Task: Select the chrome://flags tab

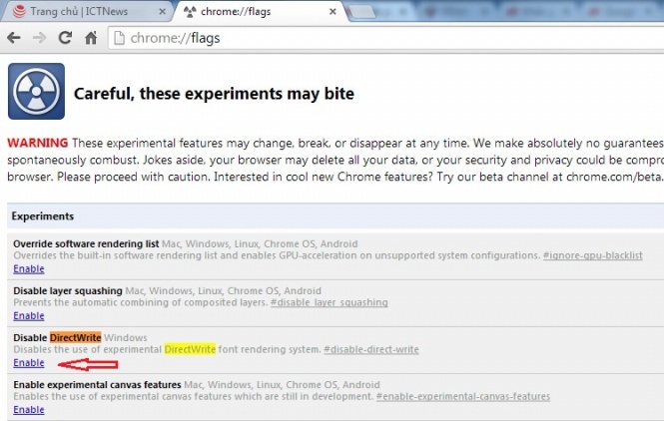Action: click(x=238, y=11)
